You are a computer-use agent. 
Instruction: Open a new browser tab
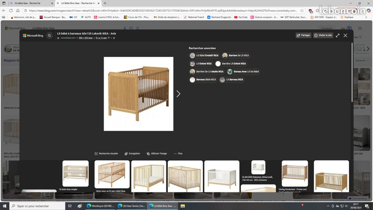point(105,3)
